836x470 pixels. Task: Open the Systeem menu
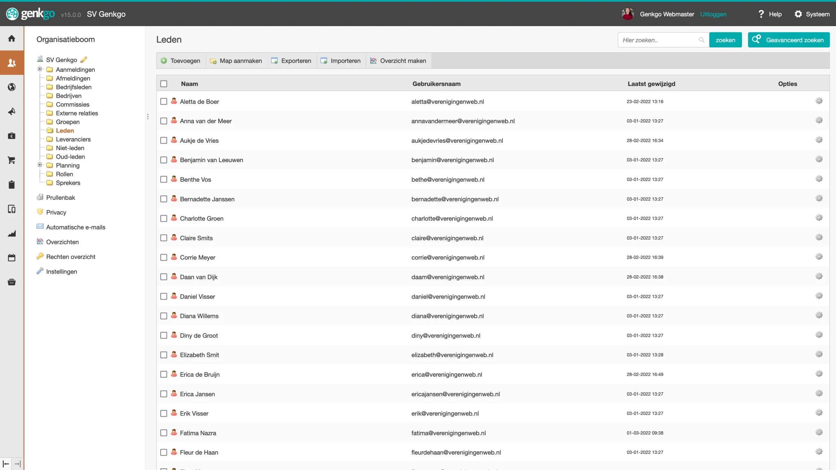point(812,14)
